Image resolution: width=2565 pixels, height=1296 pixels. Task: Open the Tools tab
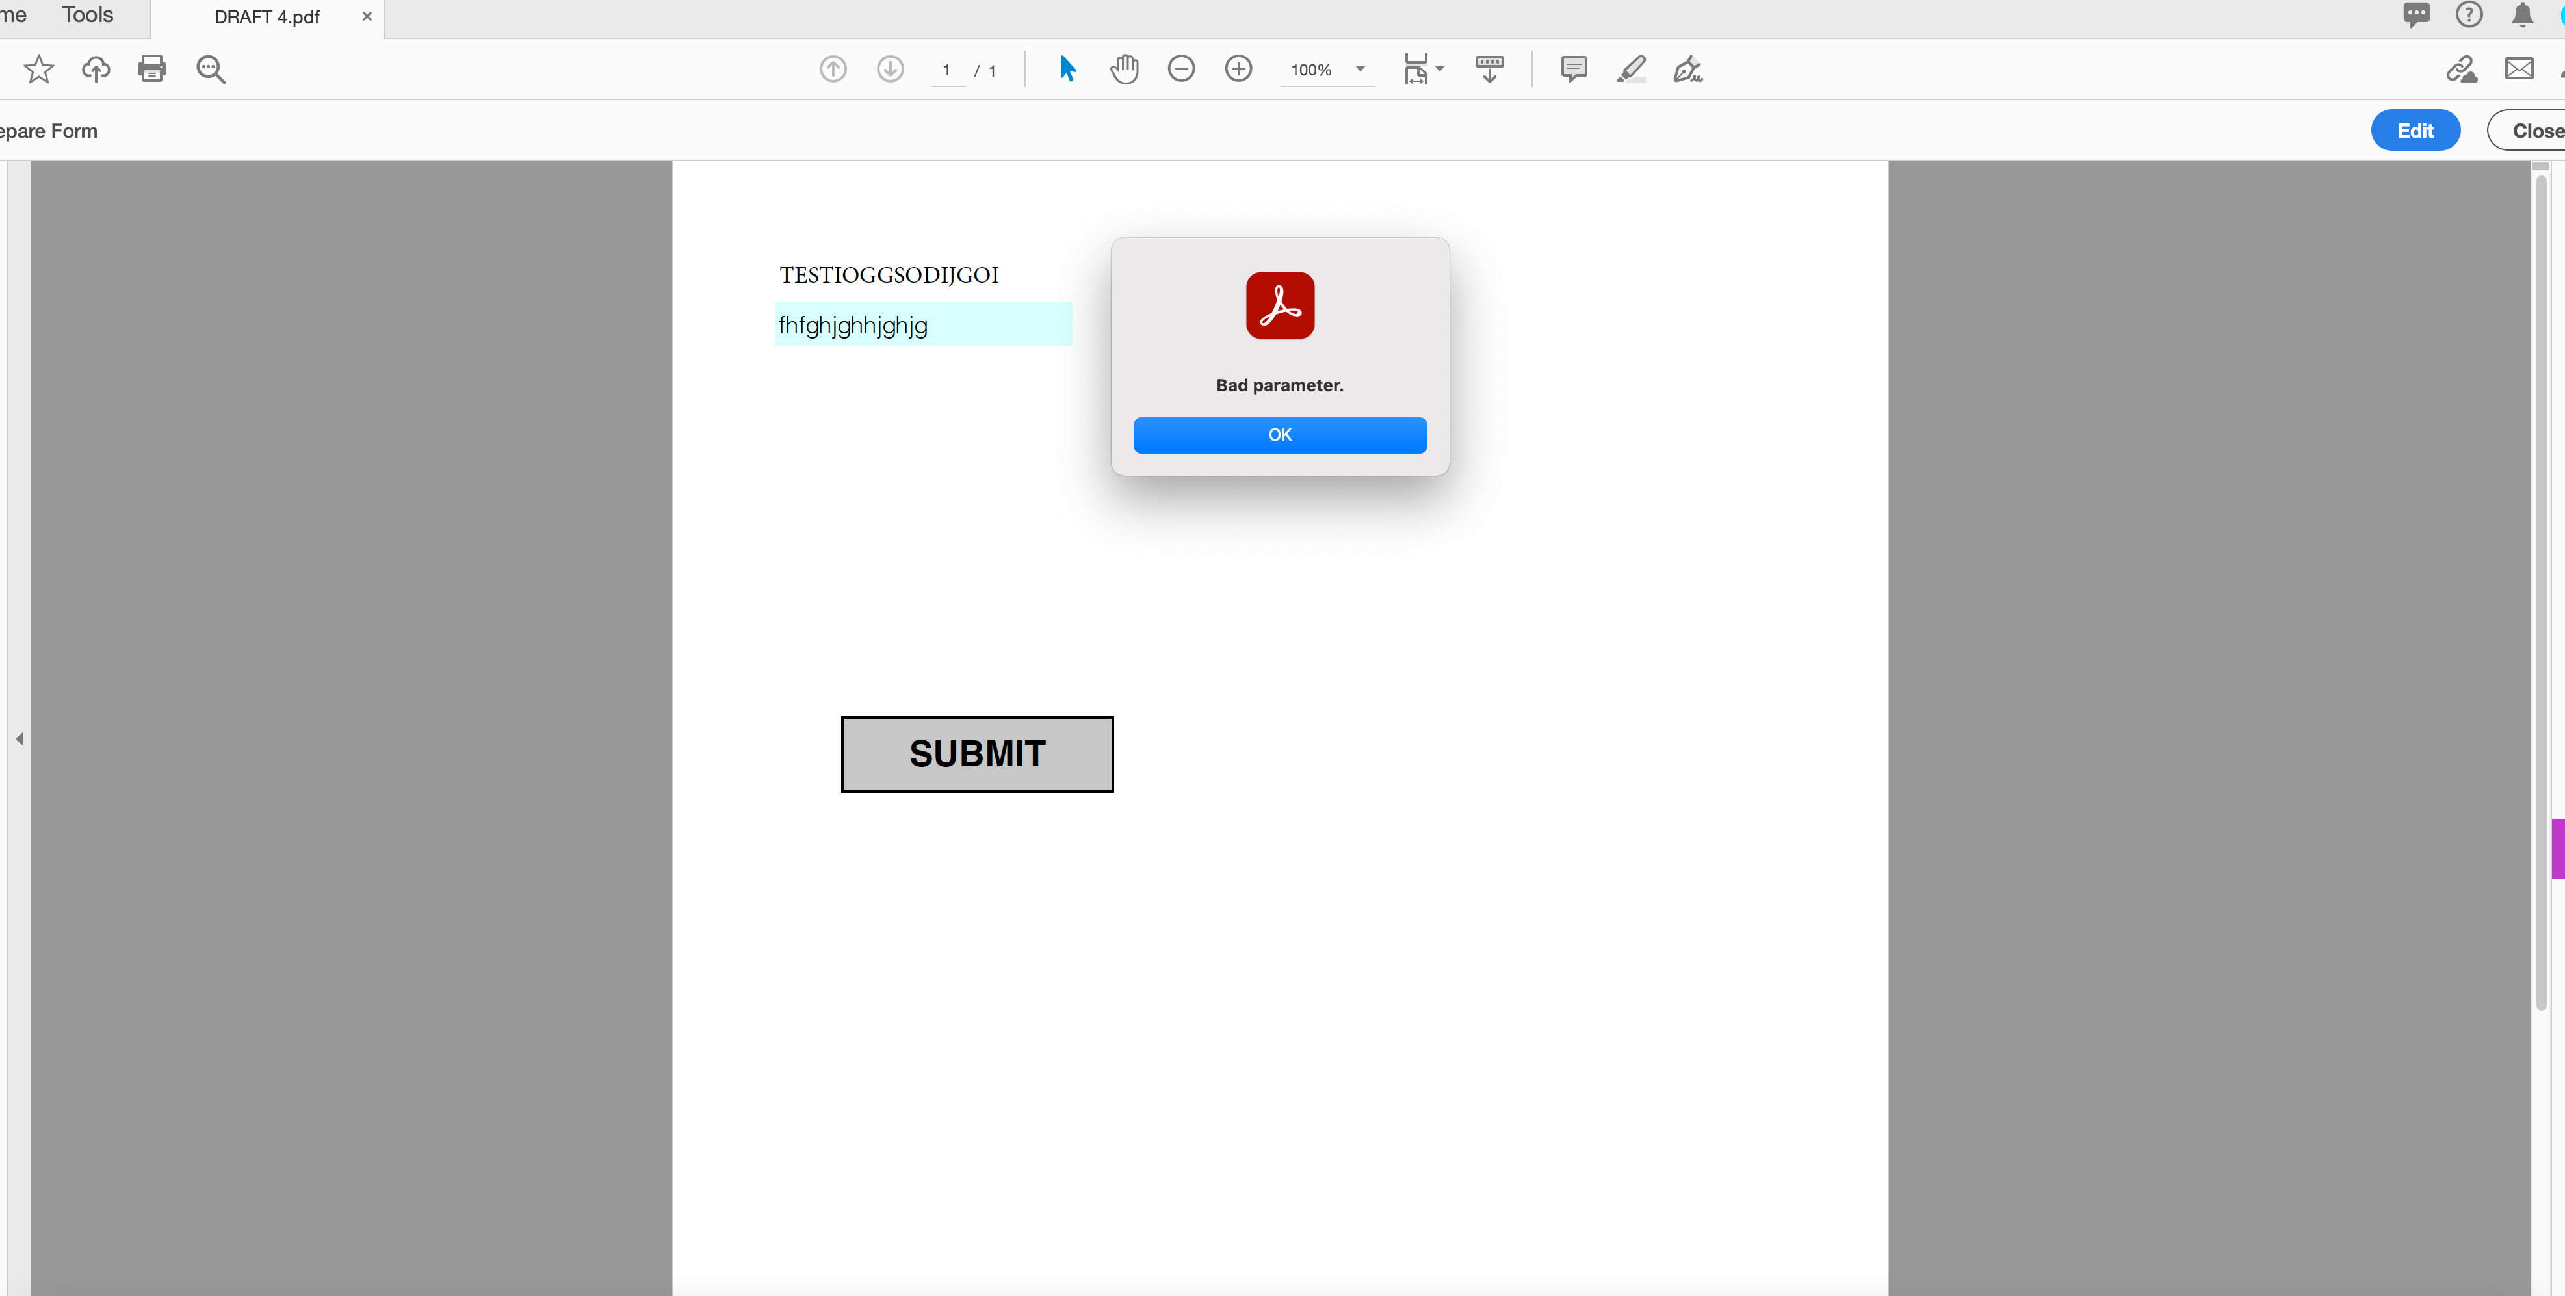pos(88,15)
